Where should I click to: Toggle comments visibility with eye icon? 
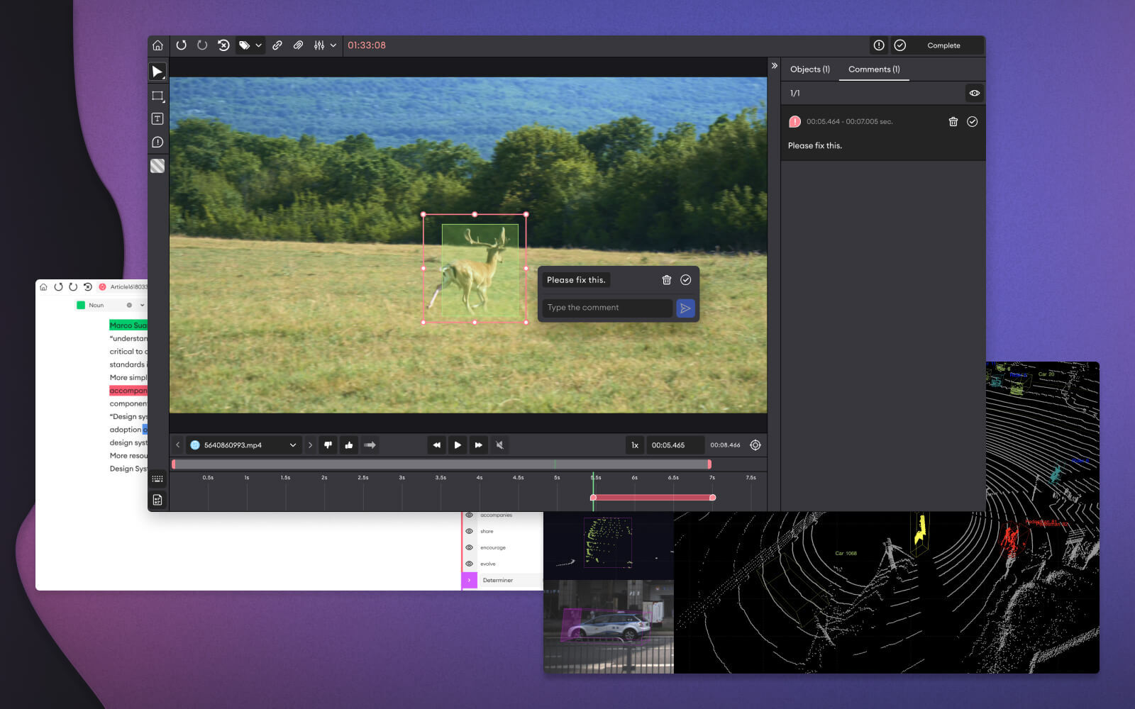[x=975, y=93]
